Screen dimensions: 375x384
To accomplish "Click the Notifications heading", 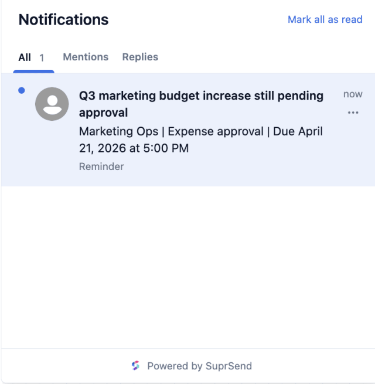I will coord(63,19).
